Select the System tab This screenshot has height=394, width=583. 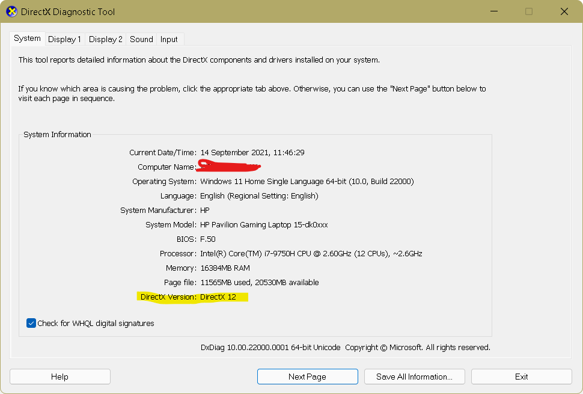click(x=27, y=38)
